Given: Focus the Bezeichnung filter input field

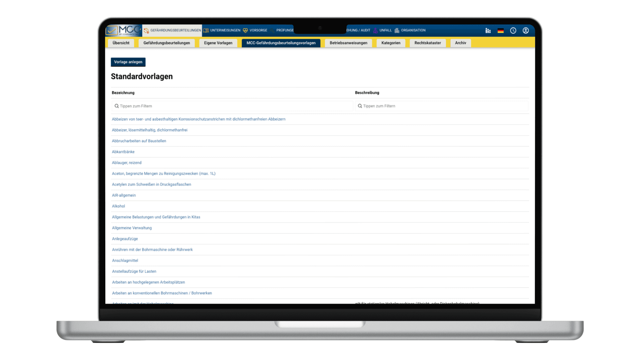Looking at the screenshot, I should click(x=232, y=106).
